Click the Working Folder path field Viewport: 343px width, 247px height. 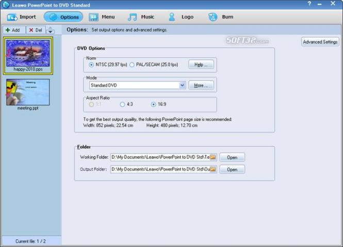tap(160, 157)
